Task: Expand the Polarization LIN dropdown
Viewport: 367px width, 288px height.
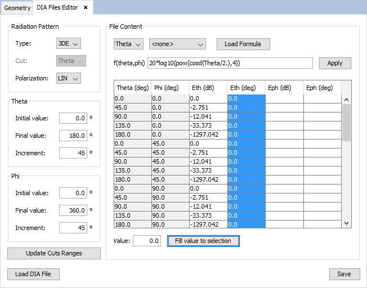Action: pos(69,78)
